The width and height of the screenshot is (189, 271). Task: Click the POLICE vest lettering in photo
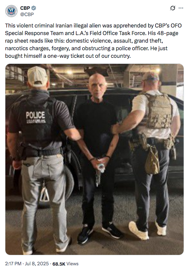[35, 115]
